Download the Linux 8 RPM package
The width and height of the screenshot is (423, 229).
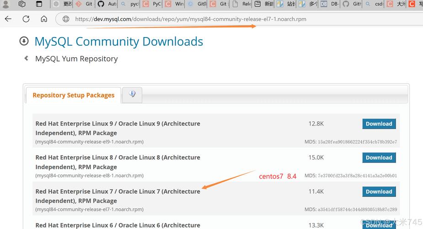[379, 158]
